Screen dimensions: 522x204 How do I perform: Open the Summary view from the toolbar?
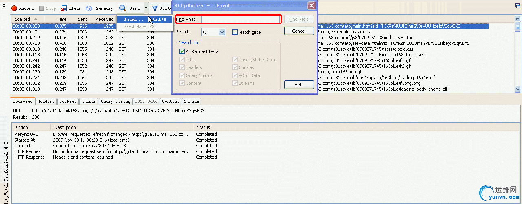click(x=100, y=8)
